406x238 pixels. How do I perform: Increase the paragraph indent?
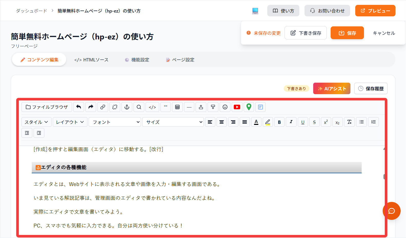coord(39,133)
